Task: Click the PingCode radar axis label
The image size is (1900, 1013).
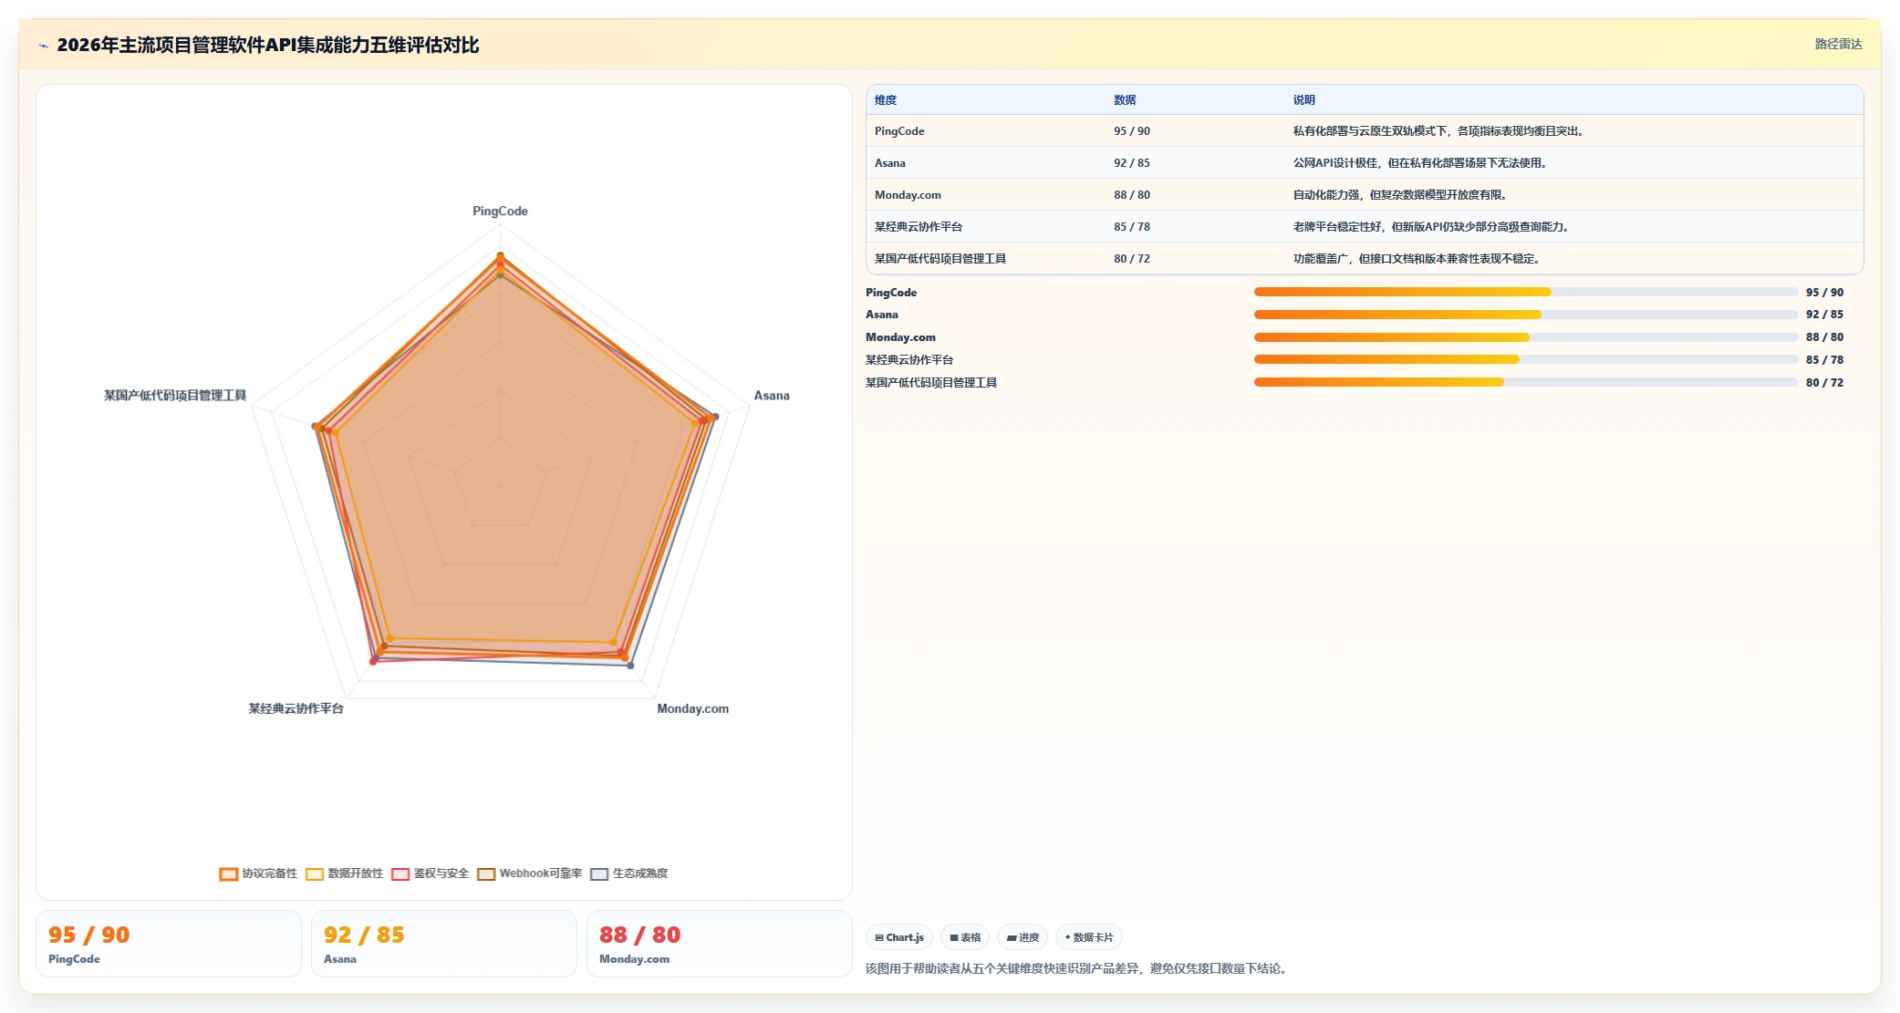Action: (500, 212)
